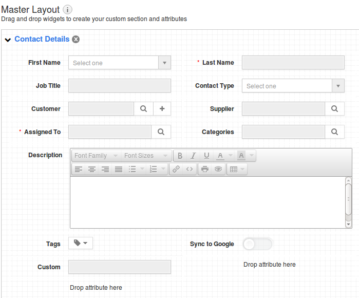
Task: Open the Contact Type dropdown
Action: (x=337, y=86)
